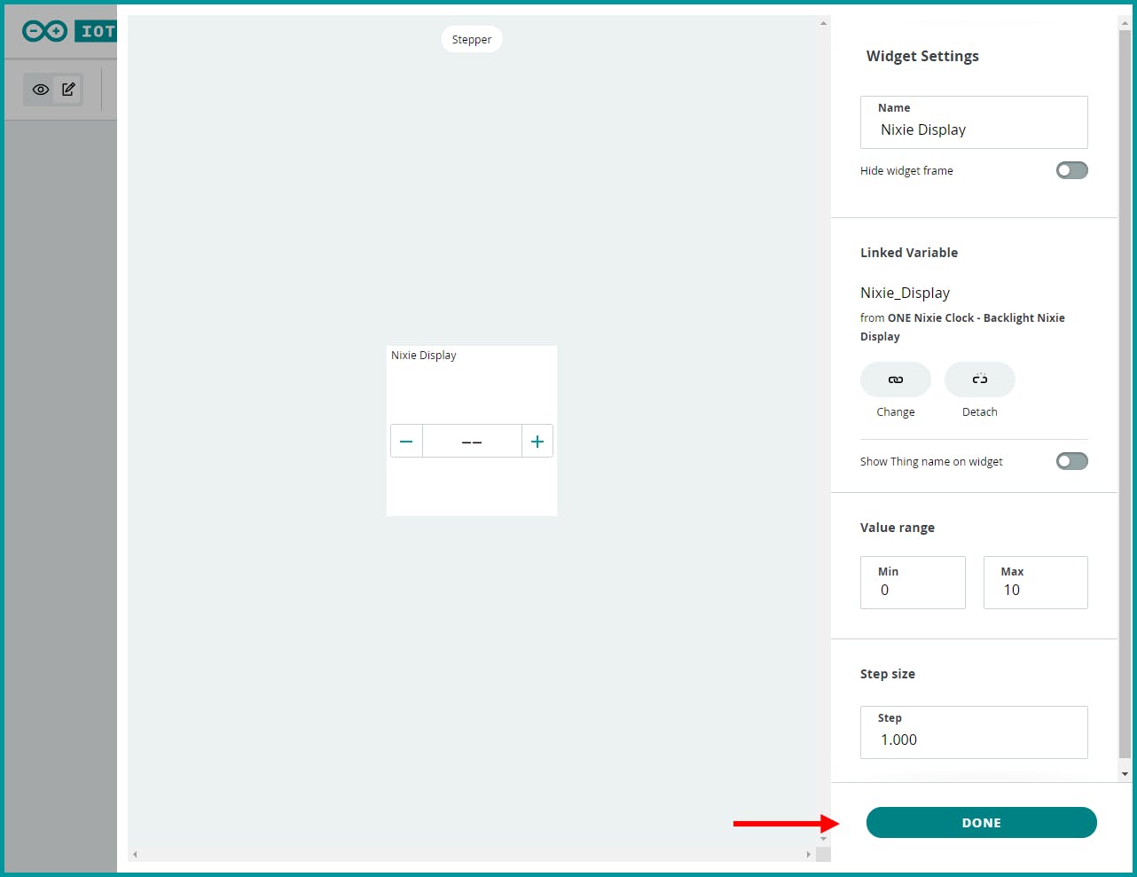Click the stepper value display
The height and width of the screenshot is (877, 1137).
472,441
